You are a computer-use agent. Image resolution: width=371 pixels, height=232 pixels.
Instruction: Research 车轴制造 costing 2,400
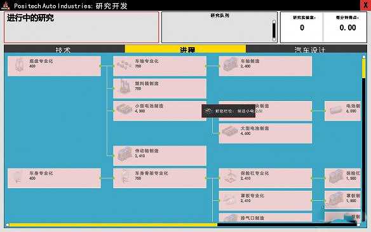pyautogui.click(x=266, y=66)
